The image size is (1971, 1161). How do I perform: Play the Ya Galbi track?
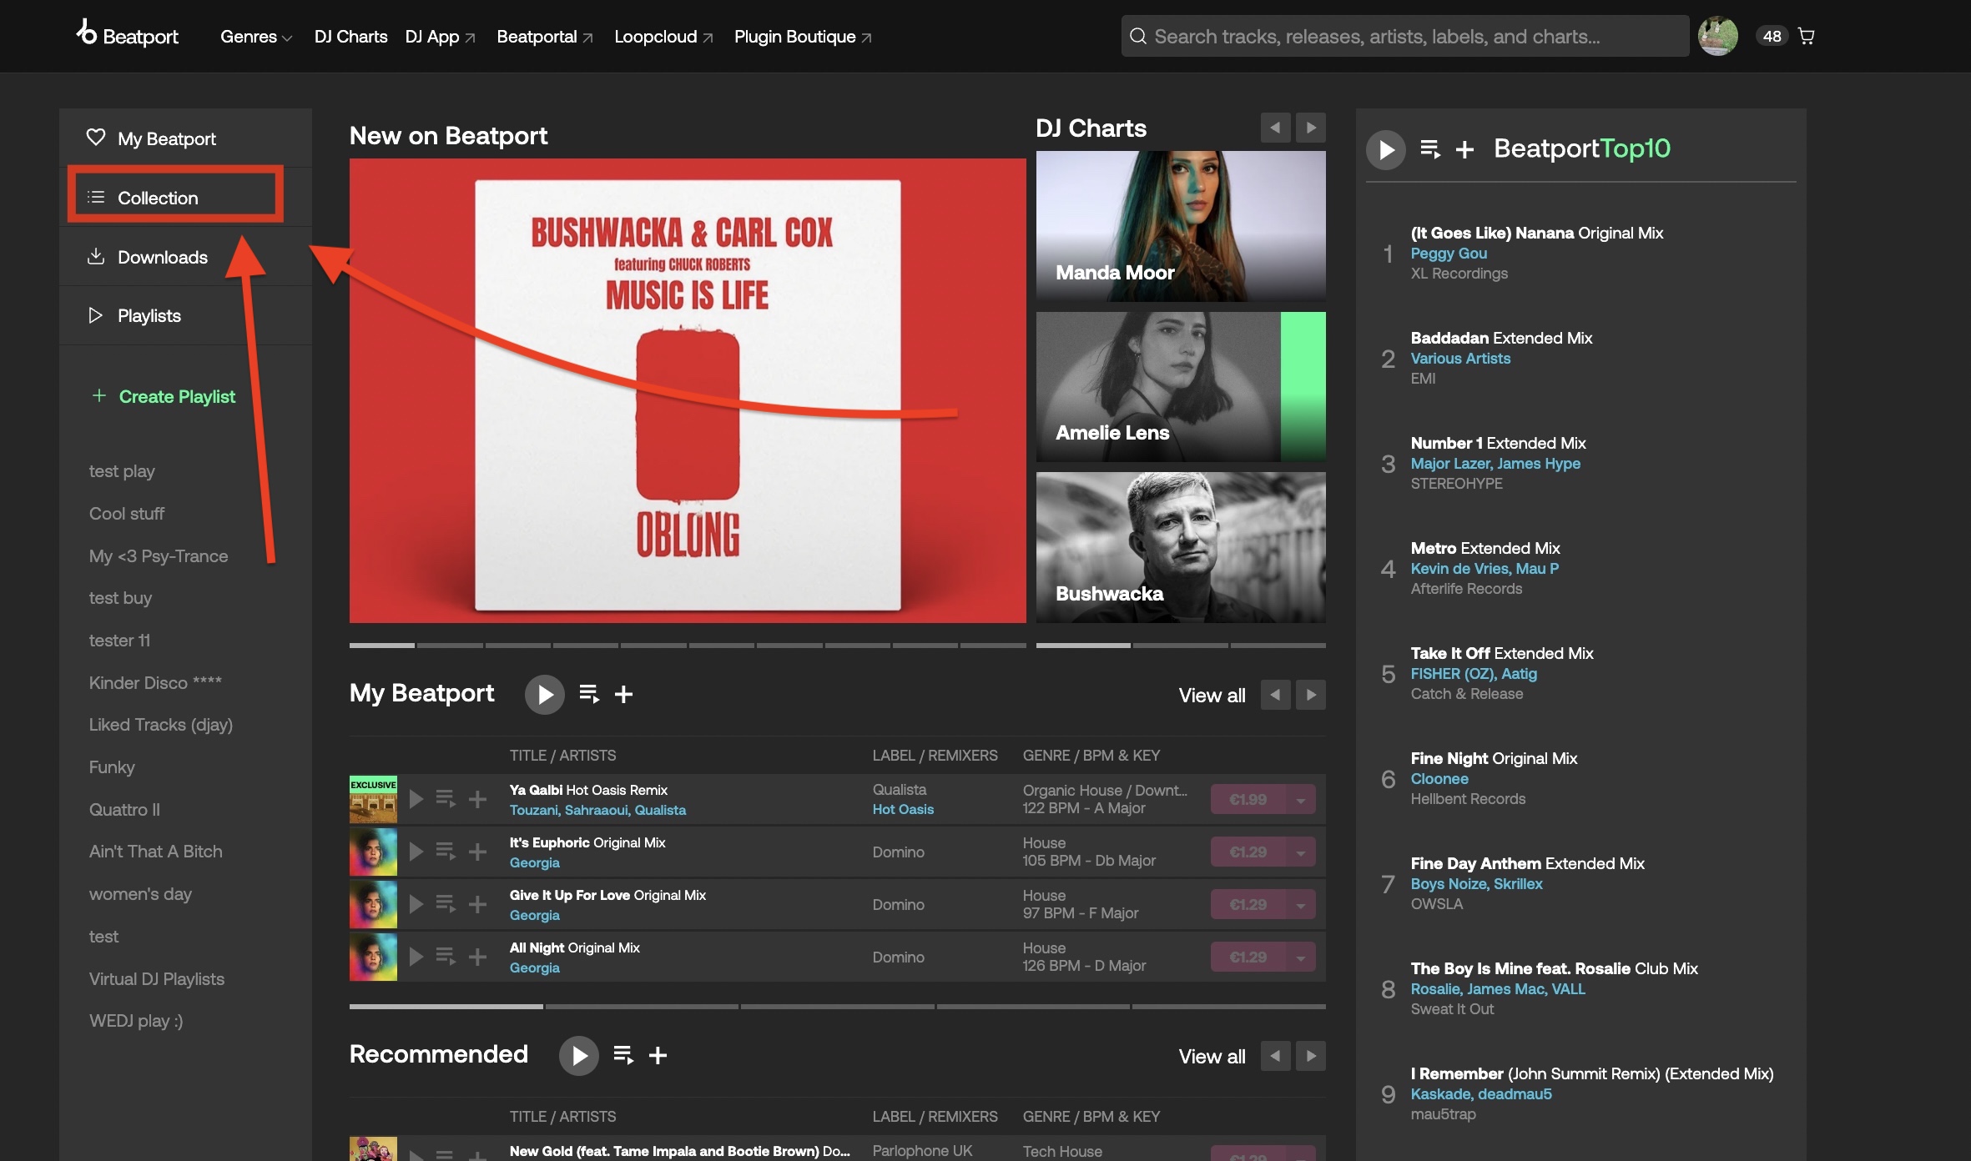tap(416, 799)
